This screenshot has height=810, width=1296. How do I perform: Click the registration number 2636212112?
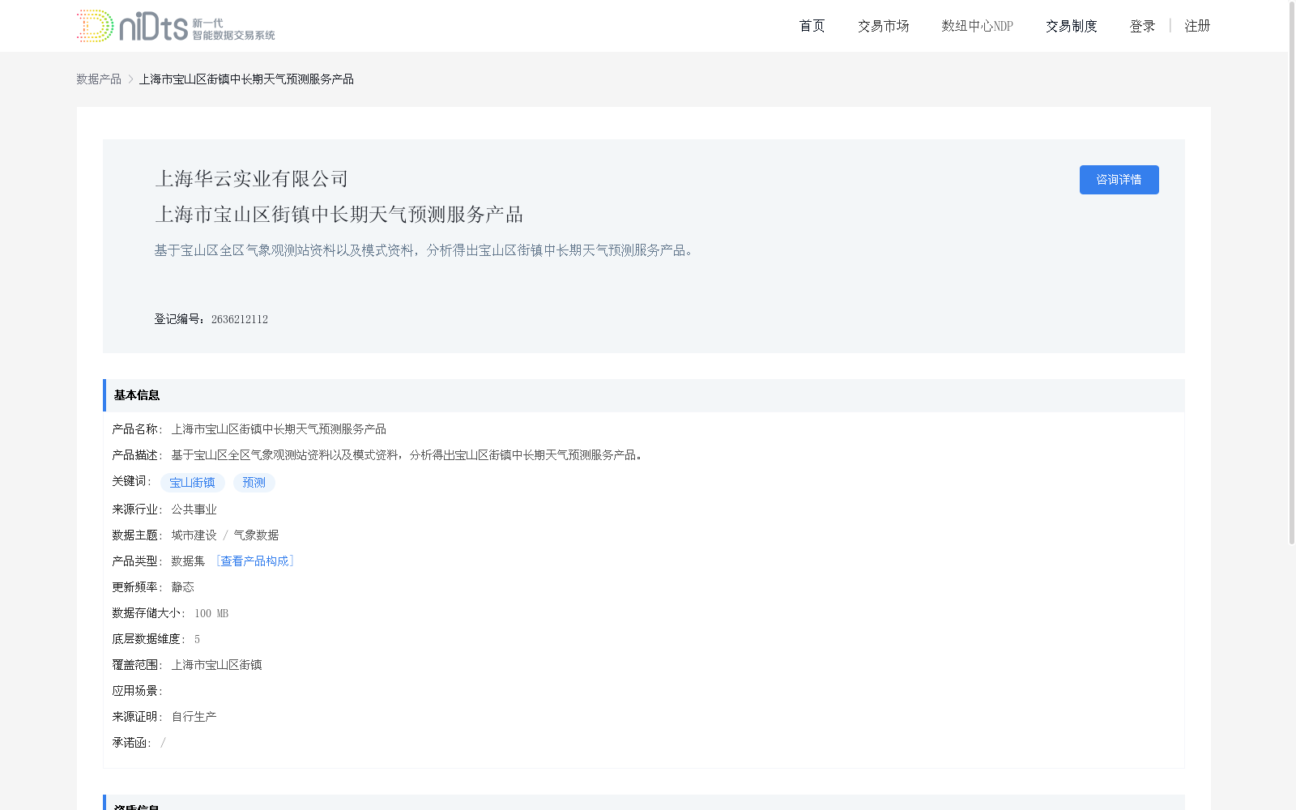click(240, 319)
